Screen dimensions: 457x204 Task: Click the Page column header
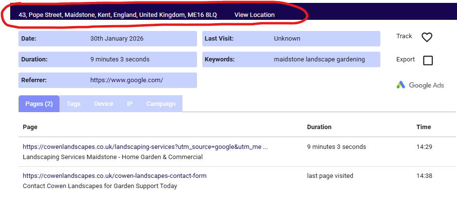pos(30,127)
